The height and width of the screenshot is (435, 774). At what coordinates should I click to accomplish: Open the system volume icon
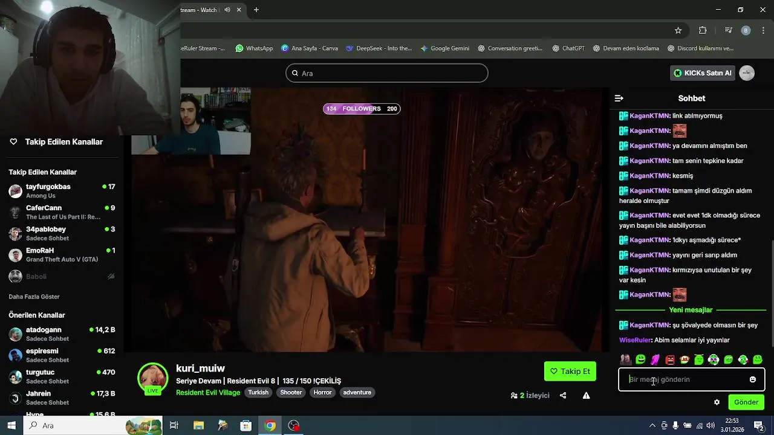pyautogui.click(x=711, y=425)
